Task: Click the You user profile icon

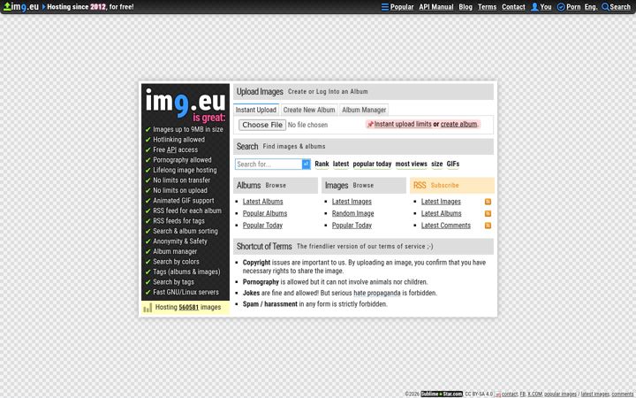Action: coord(534,7)
